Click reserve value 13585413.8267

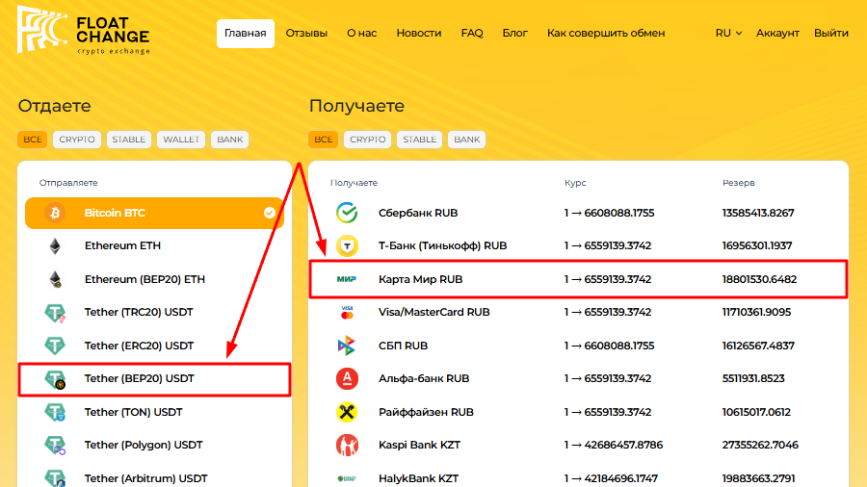[x=758, y=213]
